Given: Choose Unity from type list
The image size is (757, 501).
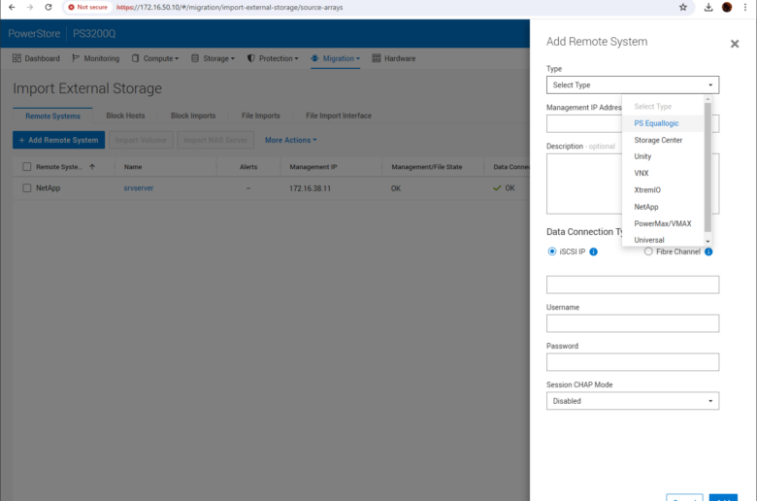Looking at the screenshot, I should tap(663, 156).
